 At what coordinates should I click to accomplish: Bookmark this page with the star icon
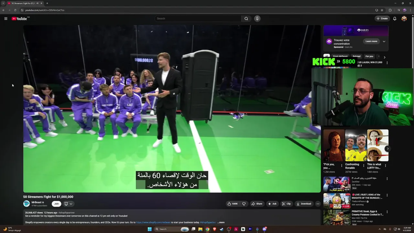coord(382,10)
